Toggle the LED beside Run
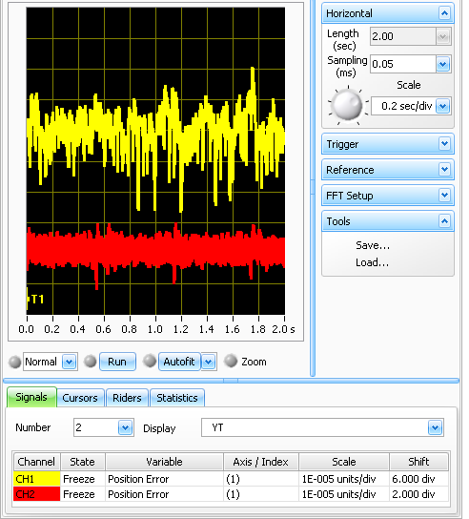This screenshot has height=519, width=469. tap(90, 362)
